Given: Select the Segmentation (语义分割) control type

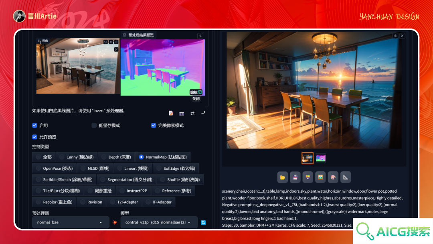Looking at the screenshot, I should [126, 180].
